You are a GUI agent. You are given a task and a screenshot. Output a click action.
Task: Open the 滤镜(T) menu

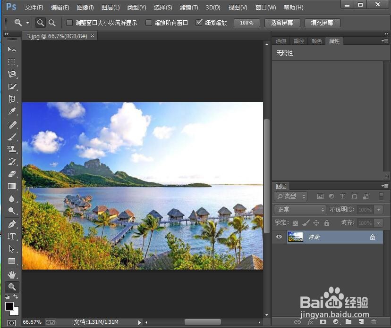point(189,8)
